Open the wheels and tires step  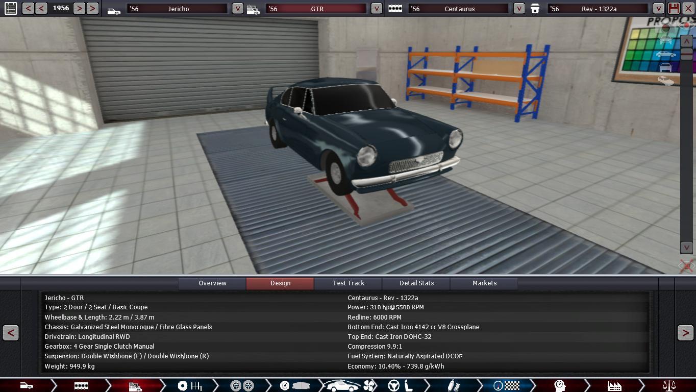click(242, 385)
